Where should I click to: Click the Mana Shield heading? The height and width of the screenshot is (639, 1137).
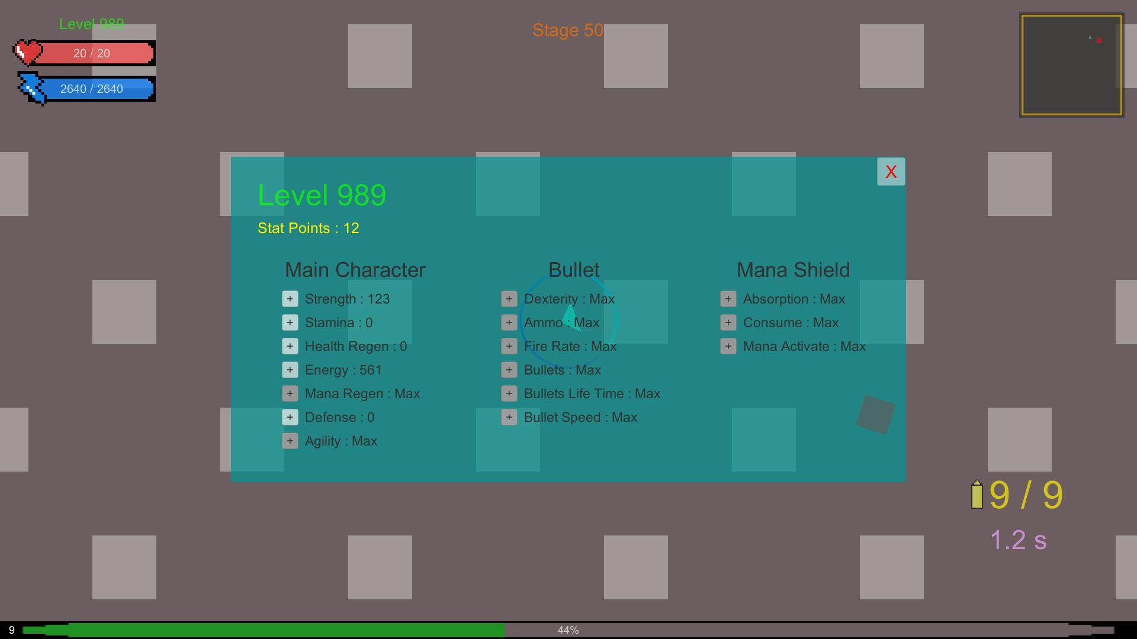coord(794,270)
